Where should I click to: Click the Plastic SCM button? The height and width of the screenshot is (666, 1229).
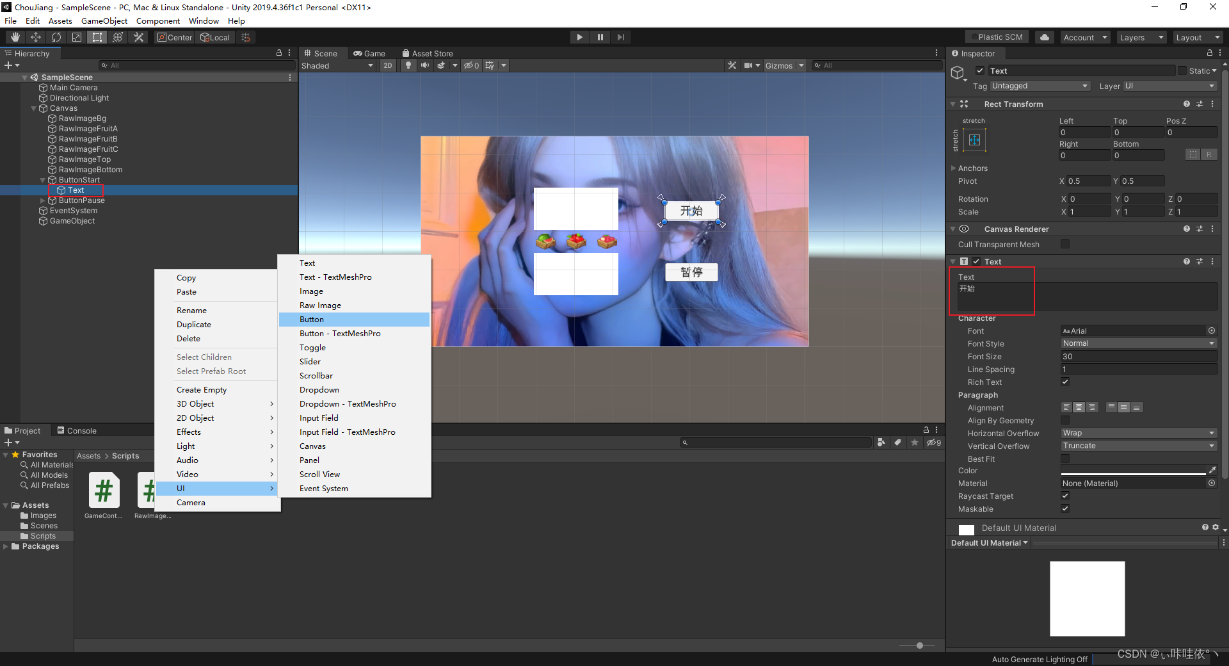[997, 37]
